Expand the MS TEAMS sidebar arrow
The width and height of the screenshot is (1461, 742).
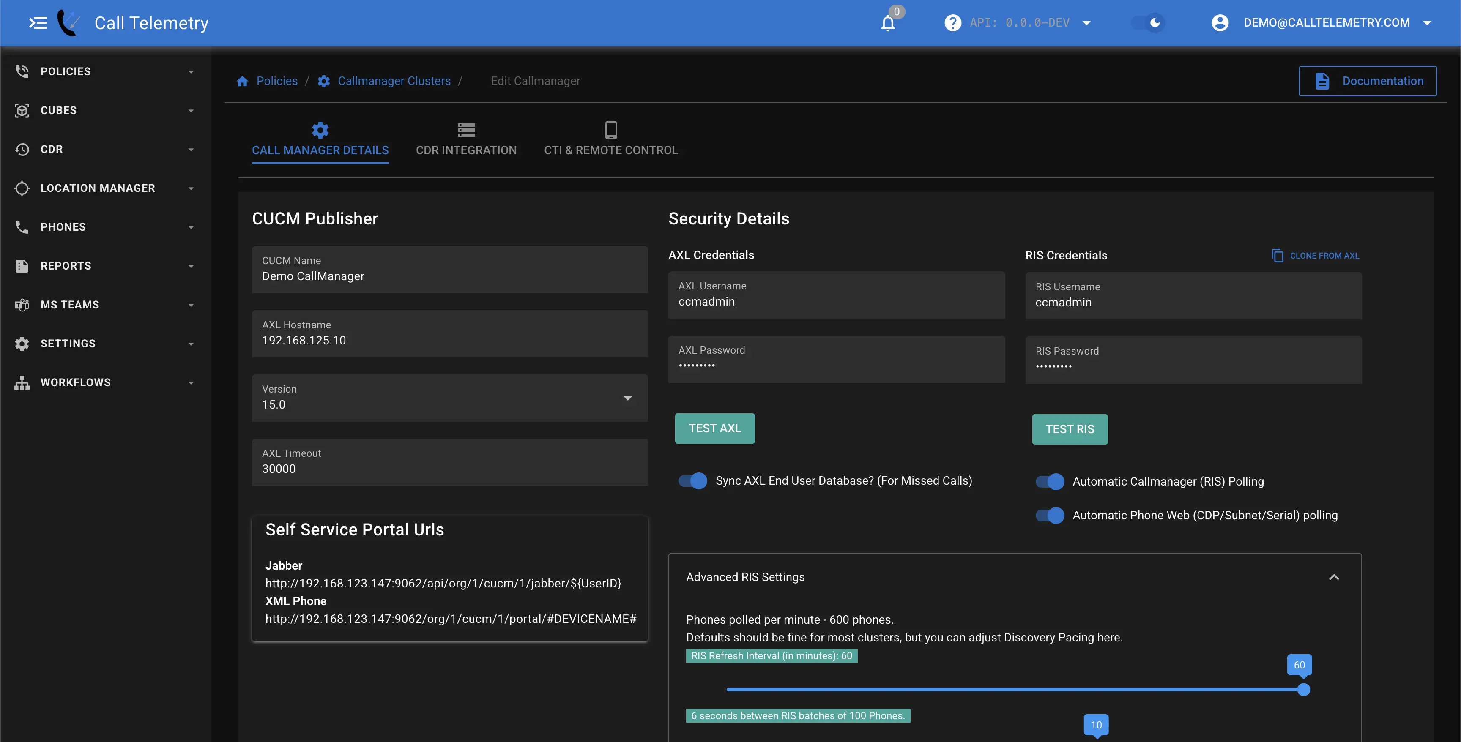pos(191,306)
